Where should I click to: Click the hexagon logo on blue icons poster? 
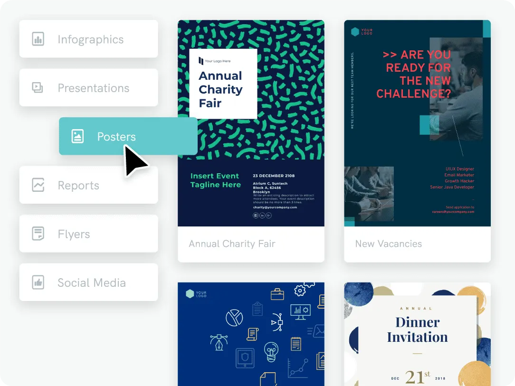[190, 293]
